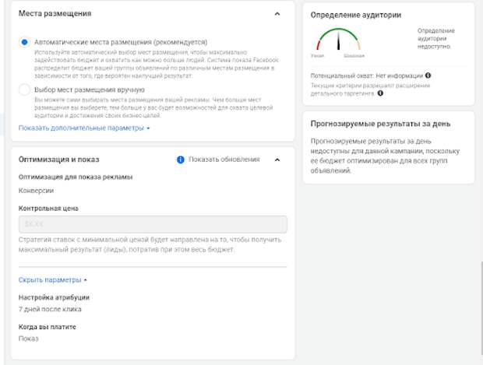Image resolution: width=483 pixels, height=365 pixels.
Task: Click info icon after детального таргетинга text
Action: 380,93
